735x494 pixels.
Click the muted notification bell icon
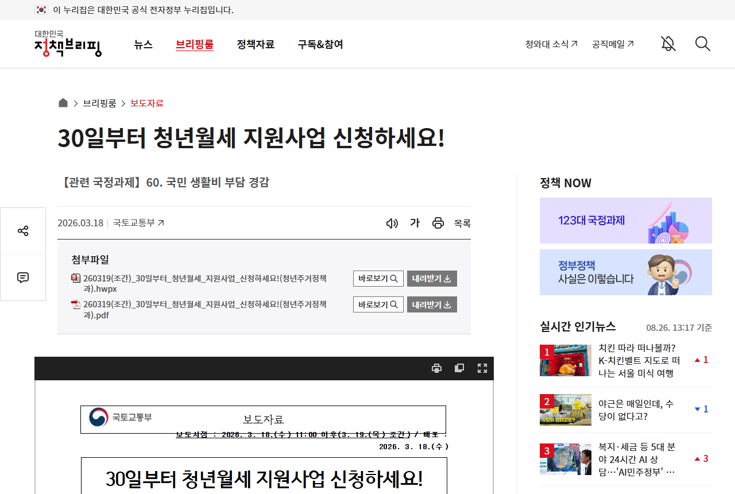668,44
